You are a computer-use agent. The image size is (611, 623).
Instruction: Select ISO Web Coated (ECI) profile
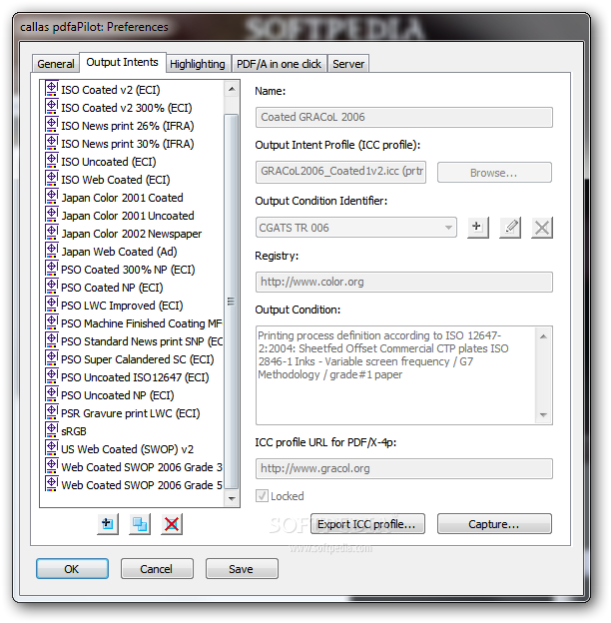[115, 180]
